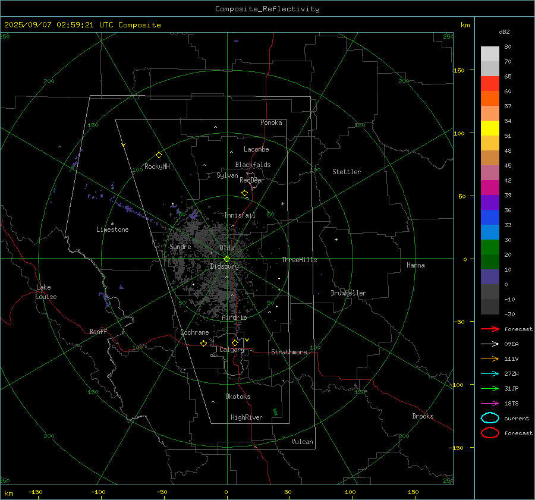Click the green echo cluster near HighRiver

coord(275,412)
